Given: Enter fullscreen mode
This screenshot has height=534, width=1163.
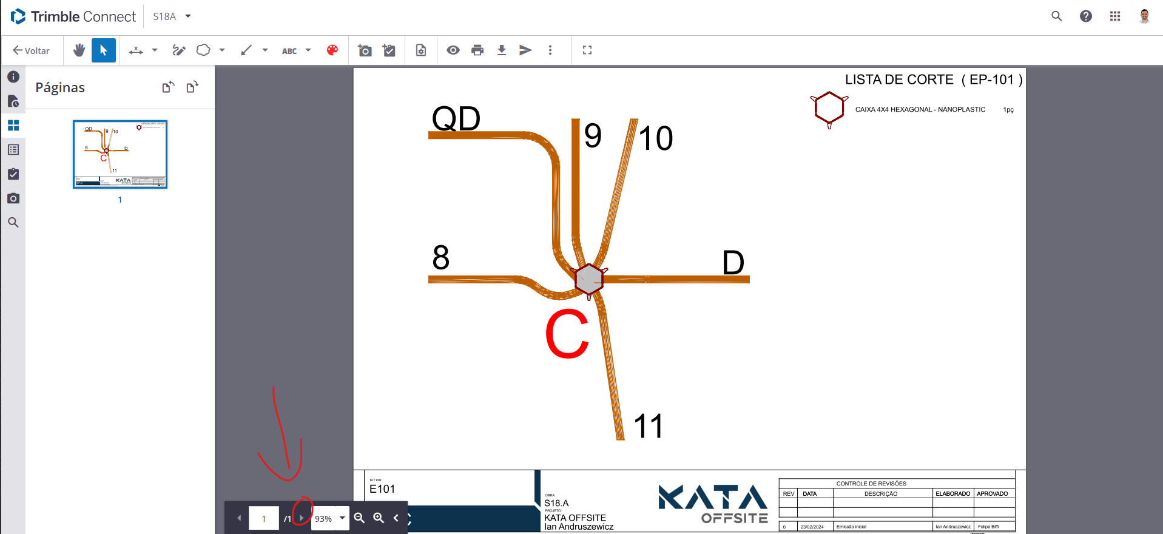Looking at the screenshot, I should [x=587, y=50].
